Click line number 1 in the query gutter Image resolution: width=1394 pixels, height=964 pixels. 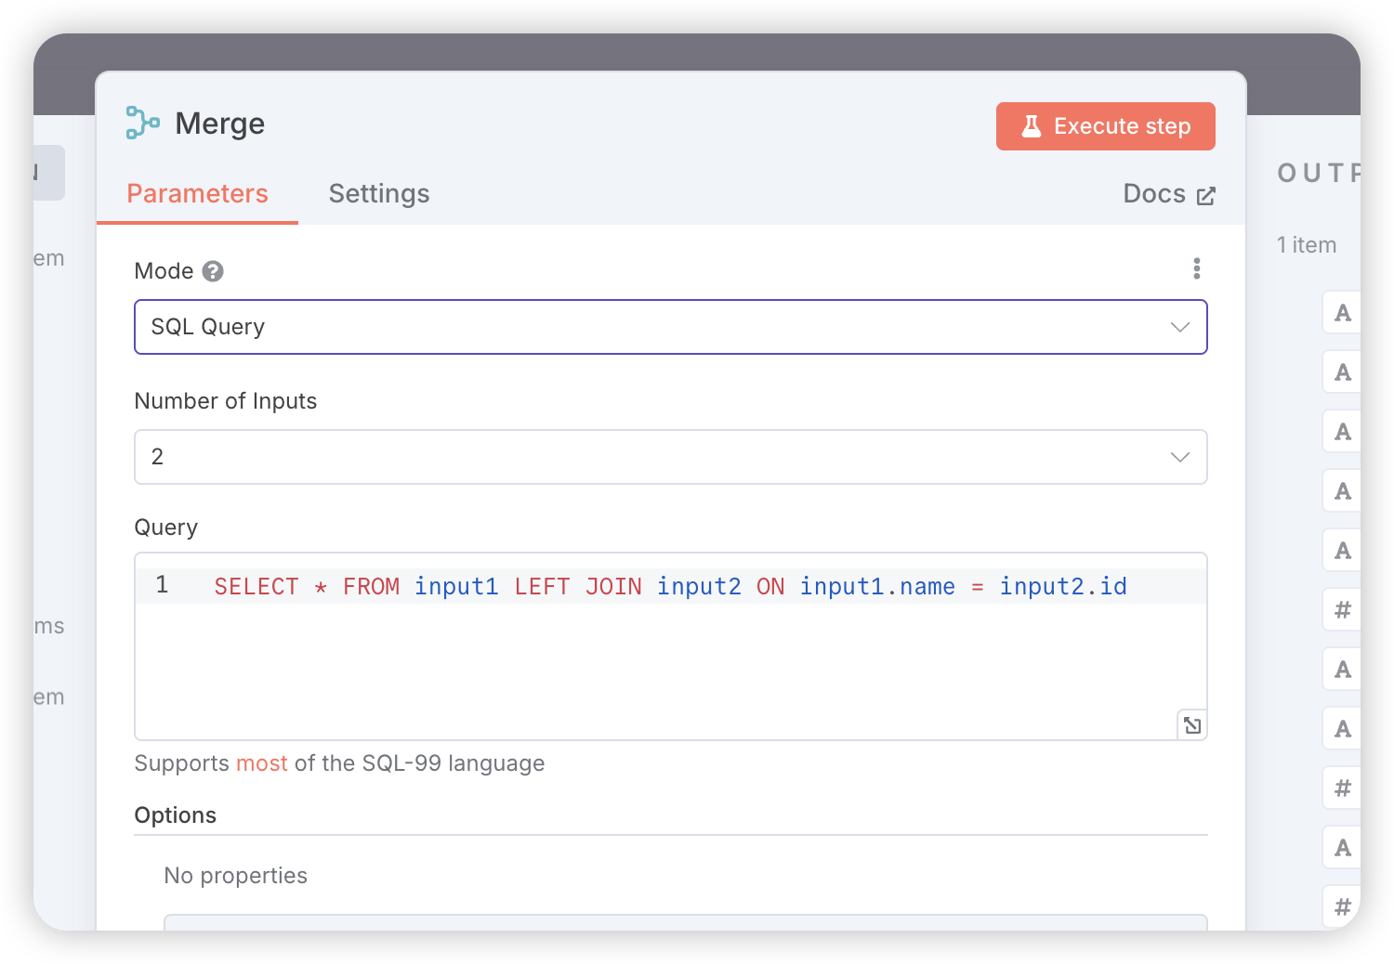coord(162,585)
